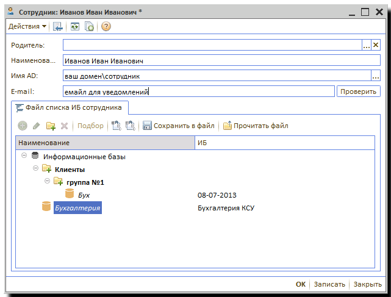The height and width of the screenshot is (297, 391).
Task: Collapse the Клиенты folder node
Action: (x=35, y=169)
